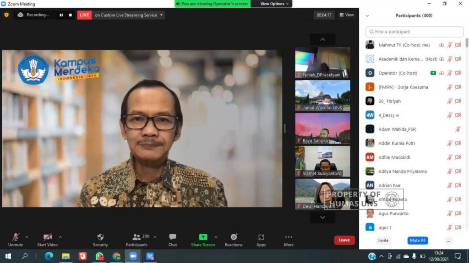Open the taskbar search magnifier
Screen dimensions: 469x263
pyautogui.click(x=25, y=256)
